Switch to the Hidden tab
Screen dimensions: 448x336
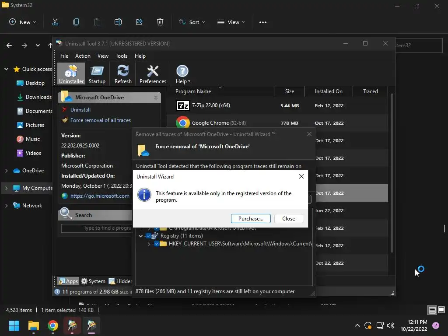120,281
